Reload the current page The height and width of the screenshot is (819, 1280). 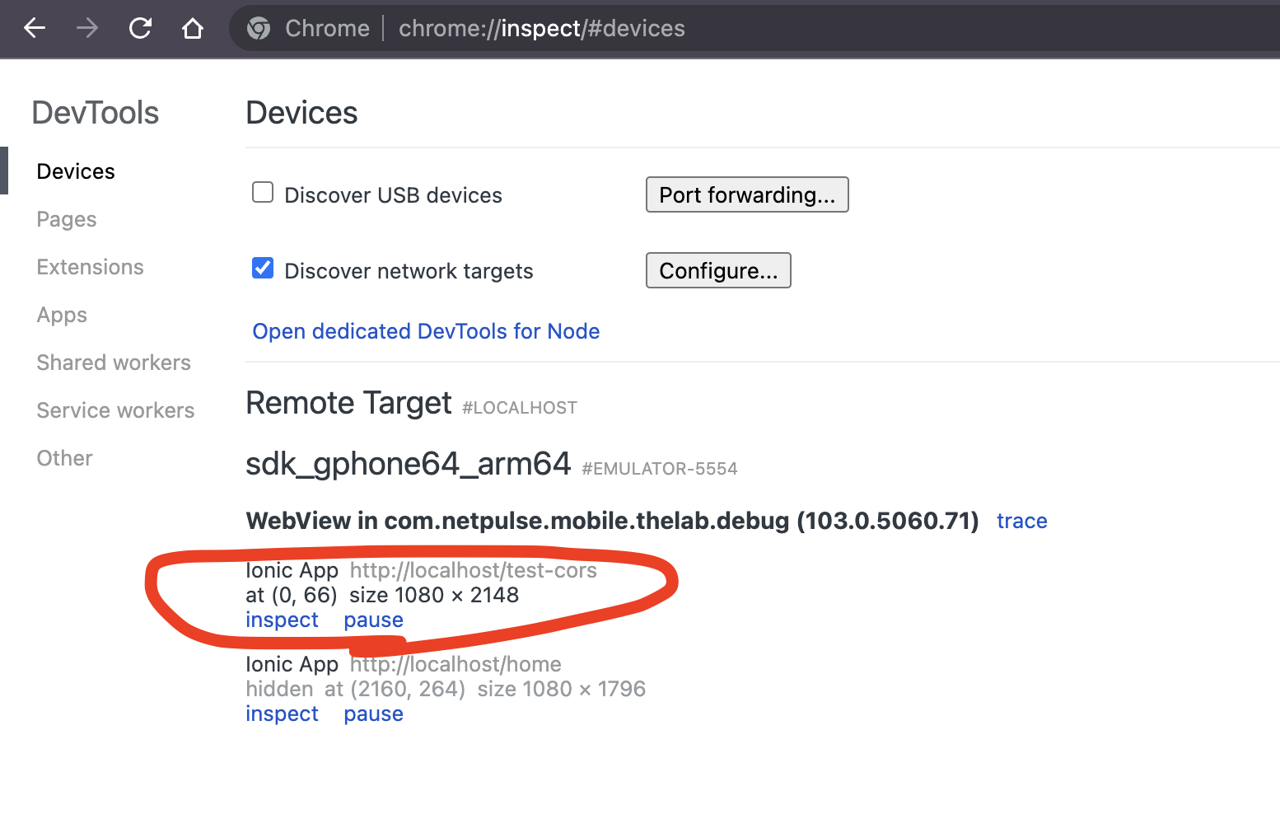[140, 28]
